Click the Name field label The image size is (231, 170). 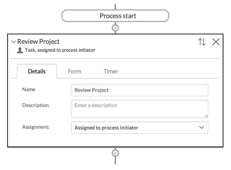[x=29, y=89]
